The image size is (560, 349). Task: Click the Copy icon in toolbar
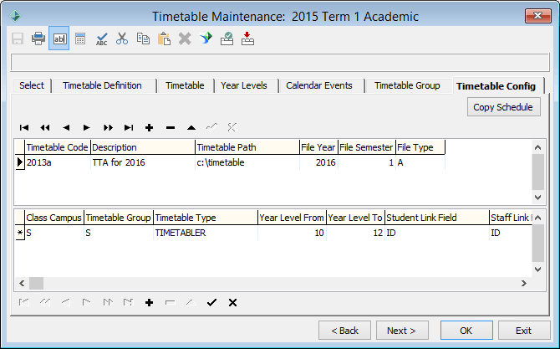[x=143, y=38]
